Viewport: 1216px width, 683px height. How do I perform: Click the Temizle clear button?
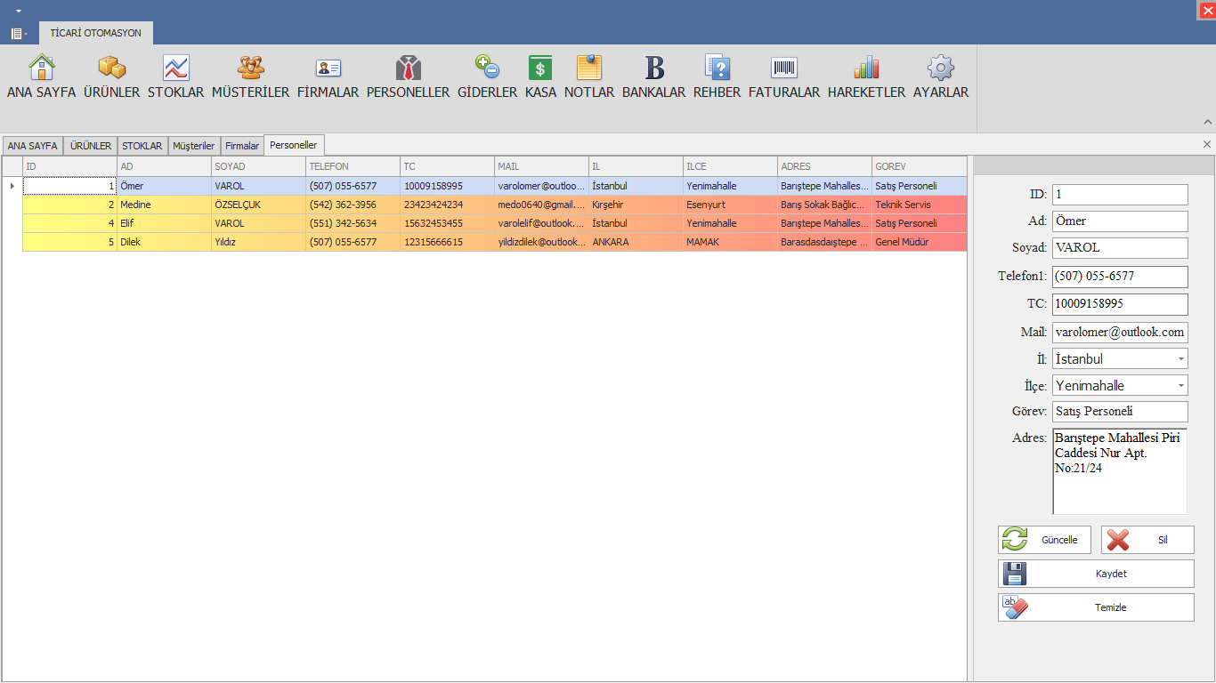point(1096,607)
